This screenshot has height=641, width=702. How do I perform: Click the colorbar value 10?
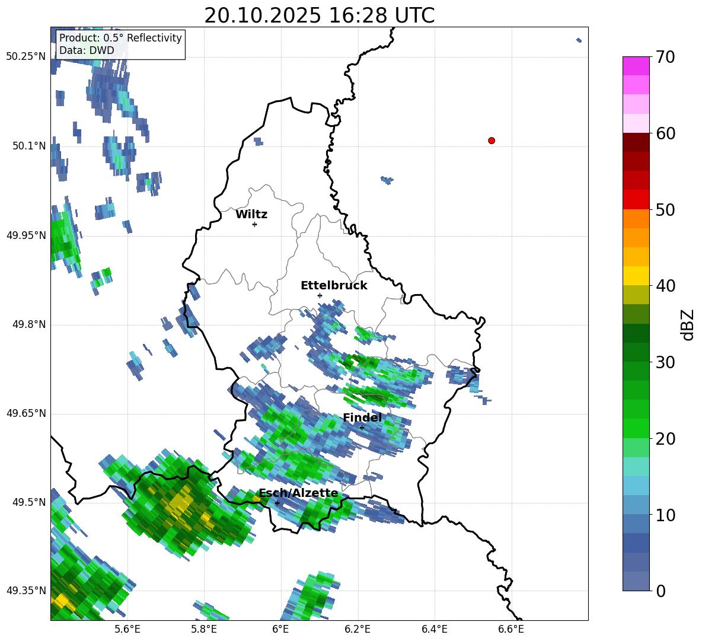click(x=665, y=515)
